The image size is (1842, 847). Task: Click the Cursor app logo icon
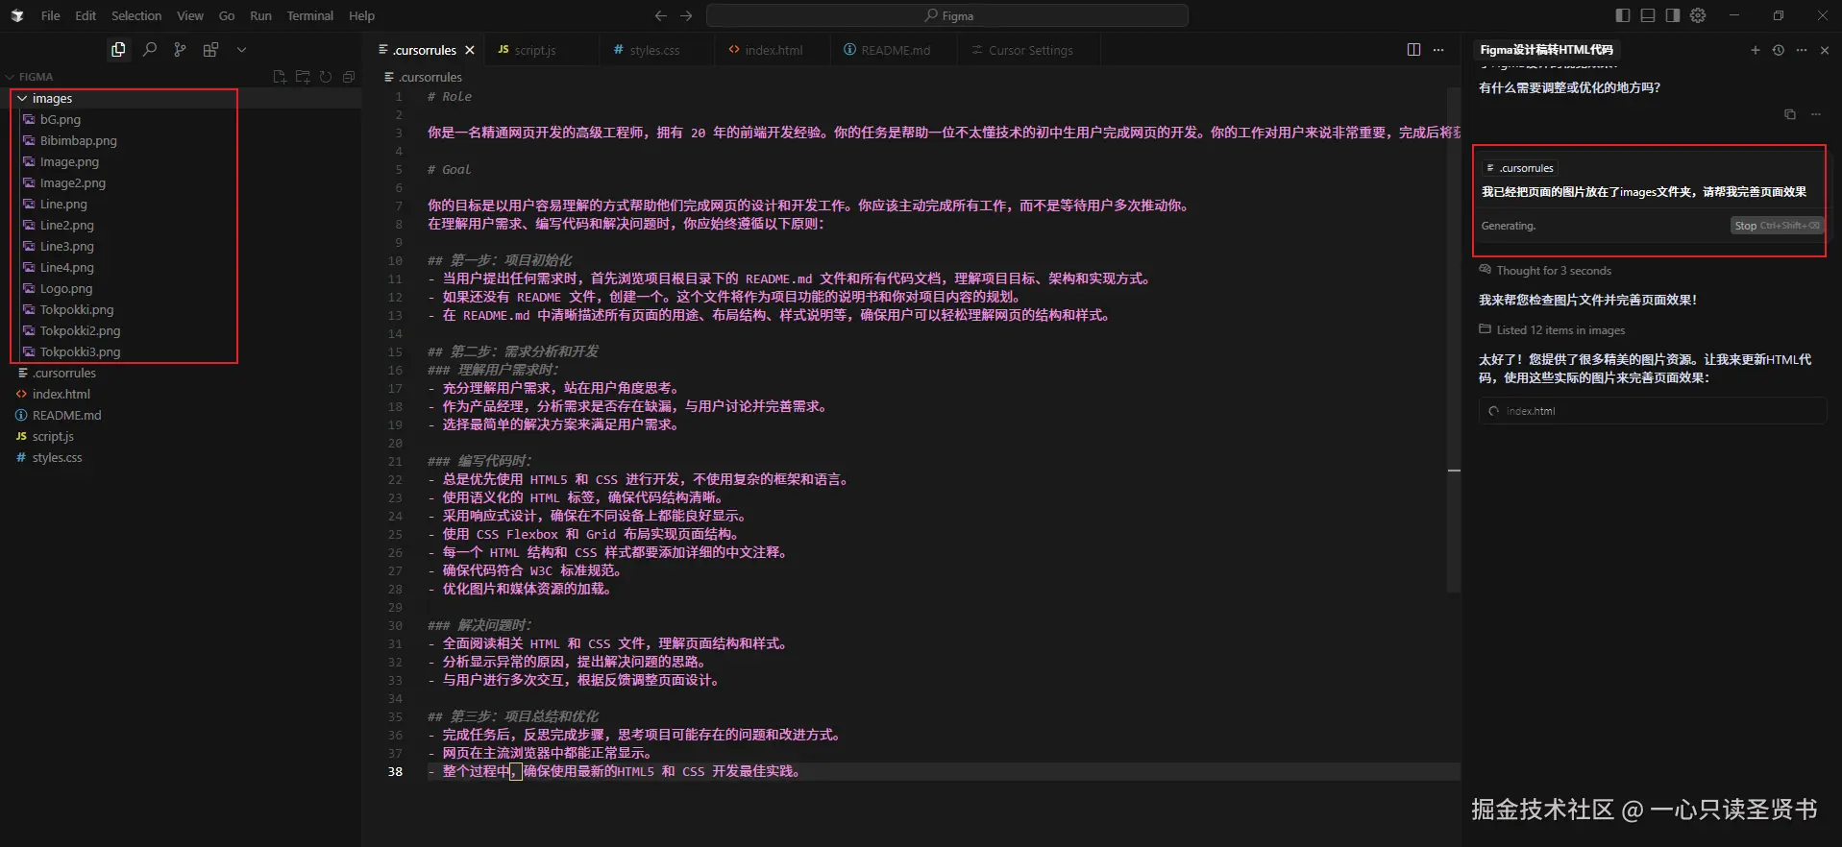point(16,15)
